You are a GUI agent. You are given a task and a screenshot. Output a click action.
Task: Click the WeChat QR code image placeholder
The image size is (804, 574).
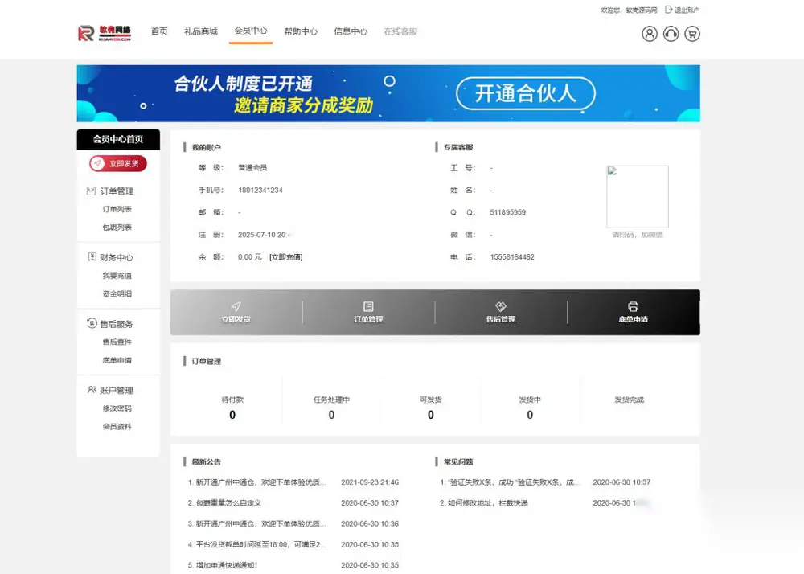(x=638, y=197)
